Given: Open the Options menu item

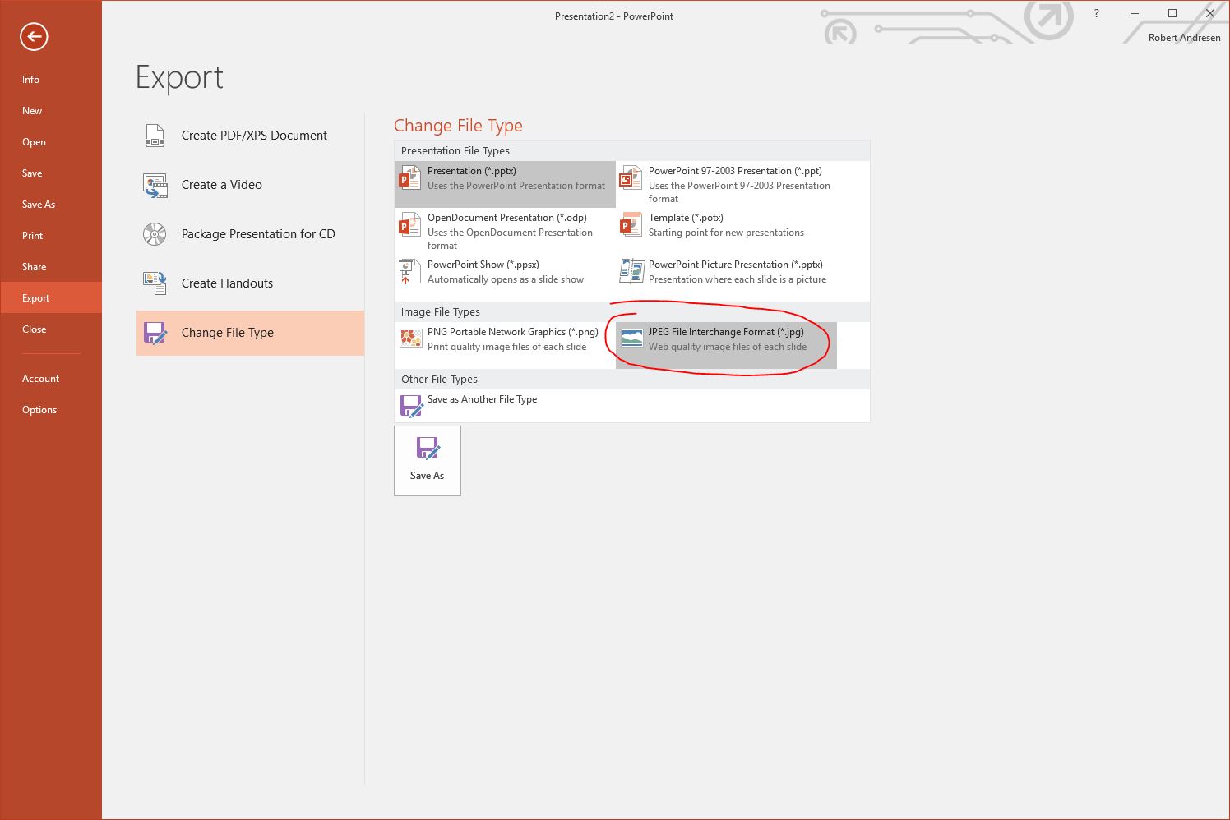Looking at the screenshot, I should point(39,410).
